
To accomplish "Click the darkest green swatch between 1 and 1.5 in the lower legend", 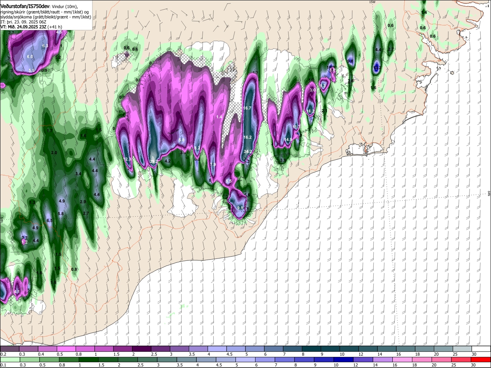I will click(89, 360).
